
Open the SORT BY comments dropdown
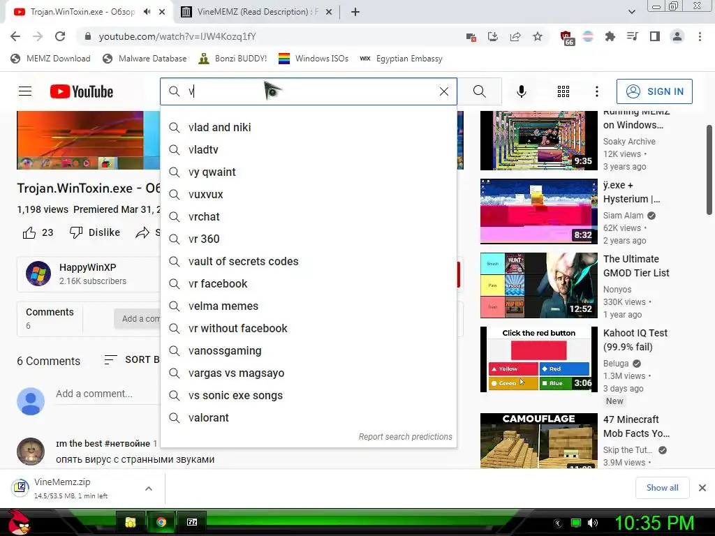(132, 360)
